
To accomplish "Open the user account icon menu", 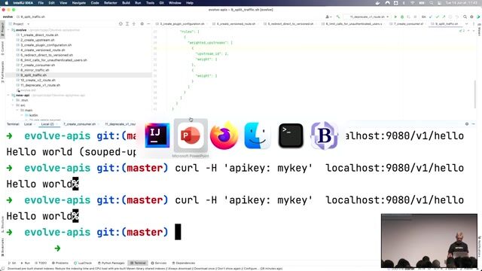I will point(328,17).
